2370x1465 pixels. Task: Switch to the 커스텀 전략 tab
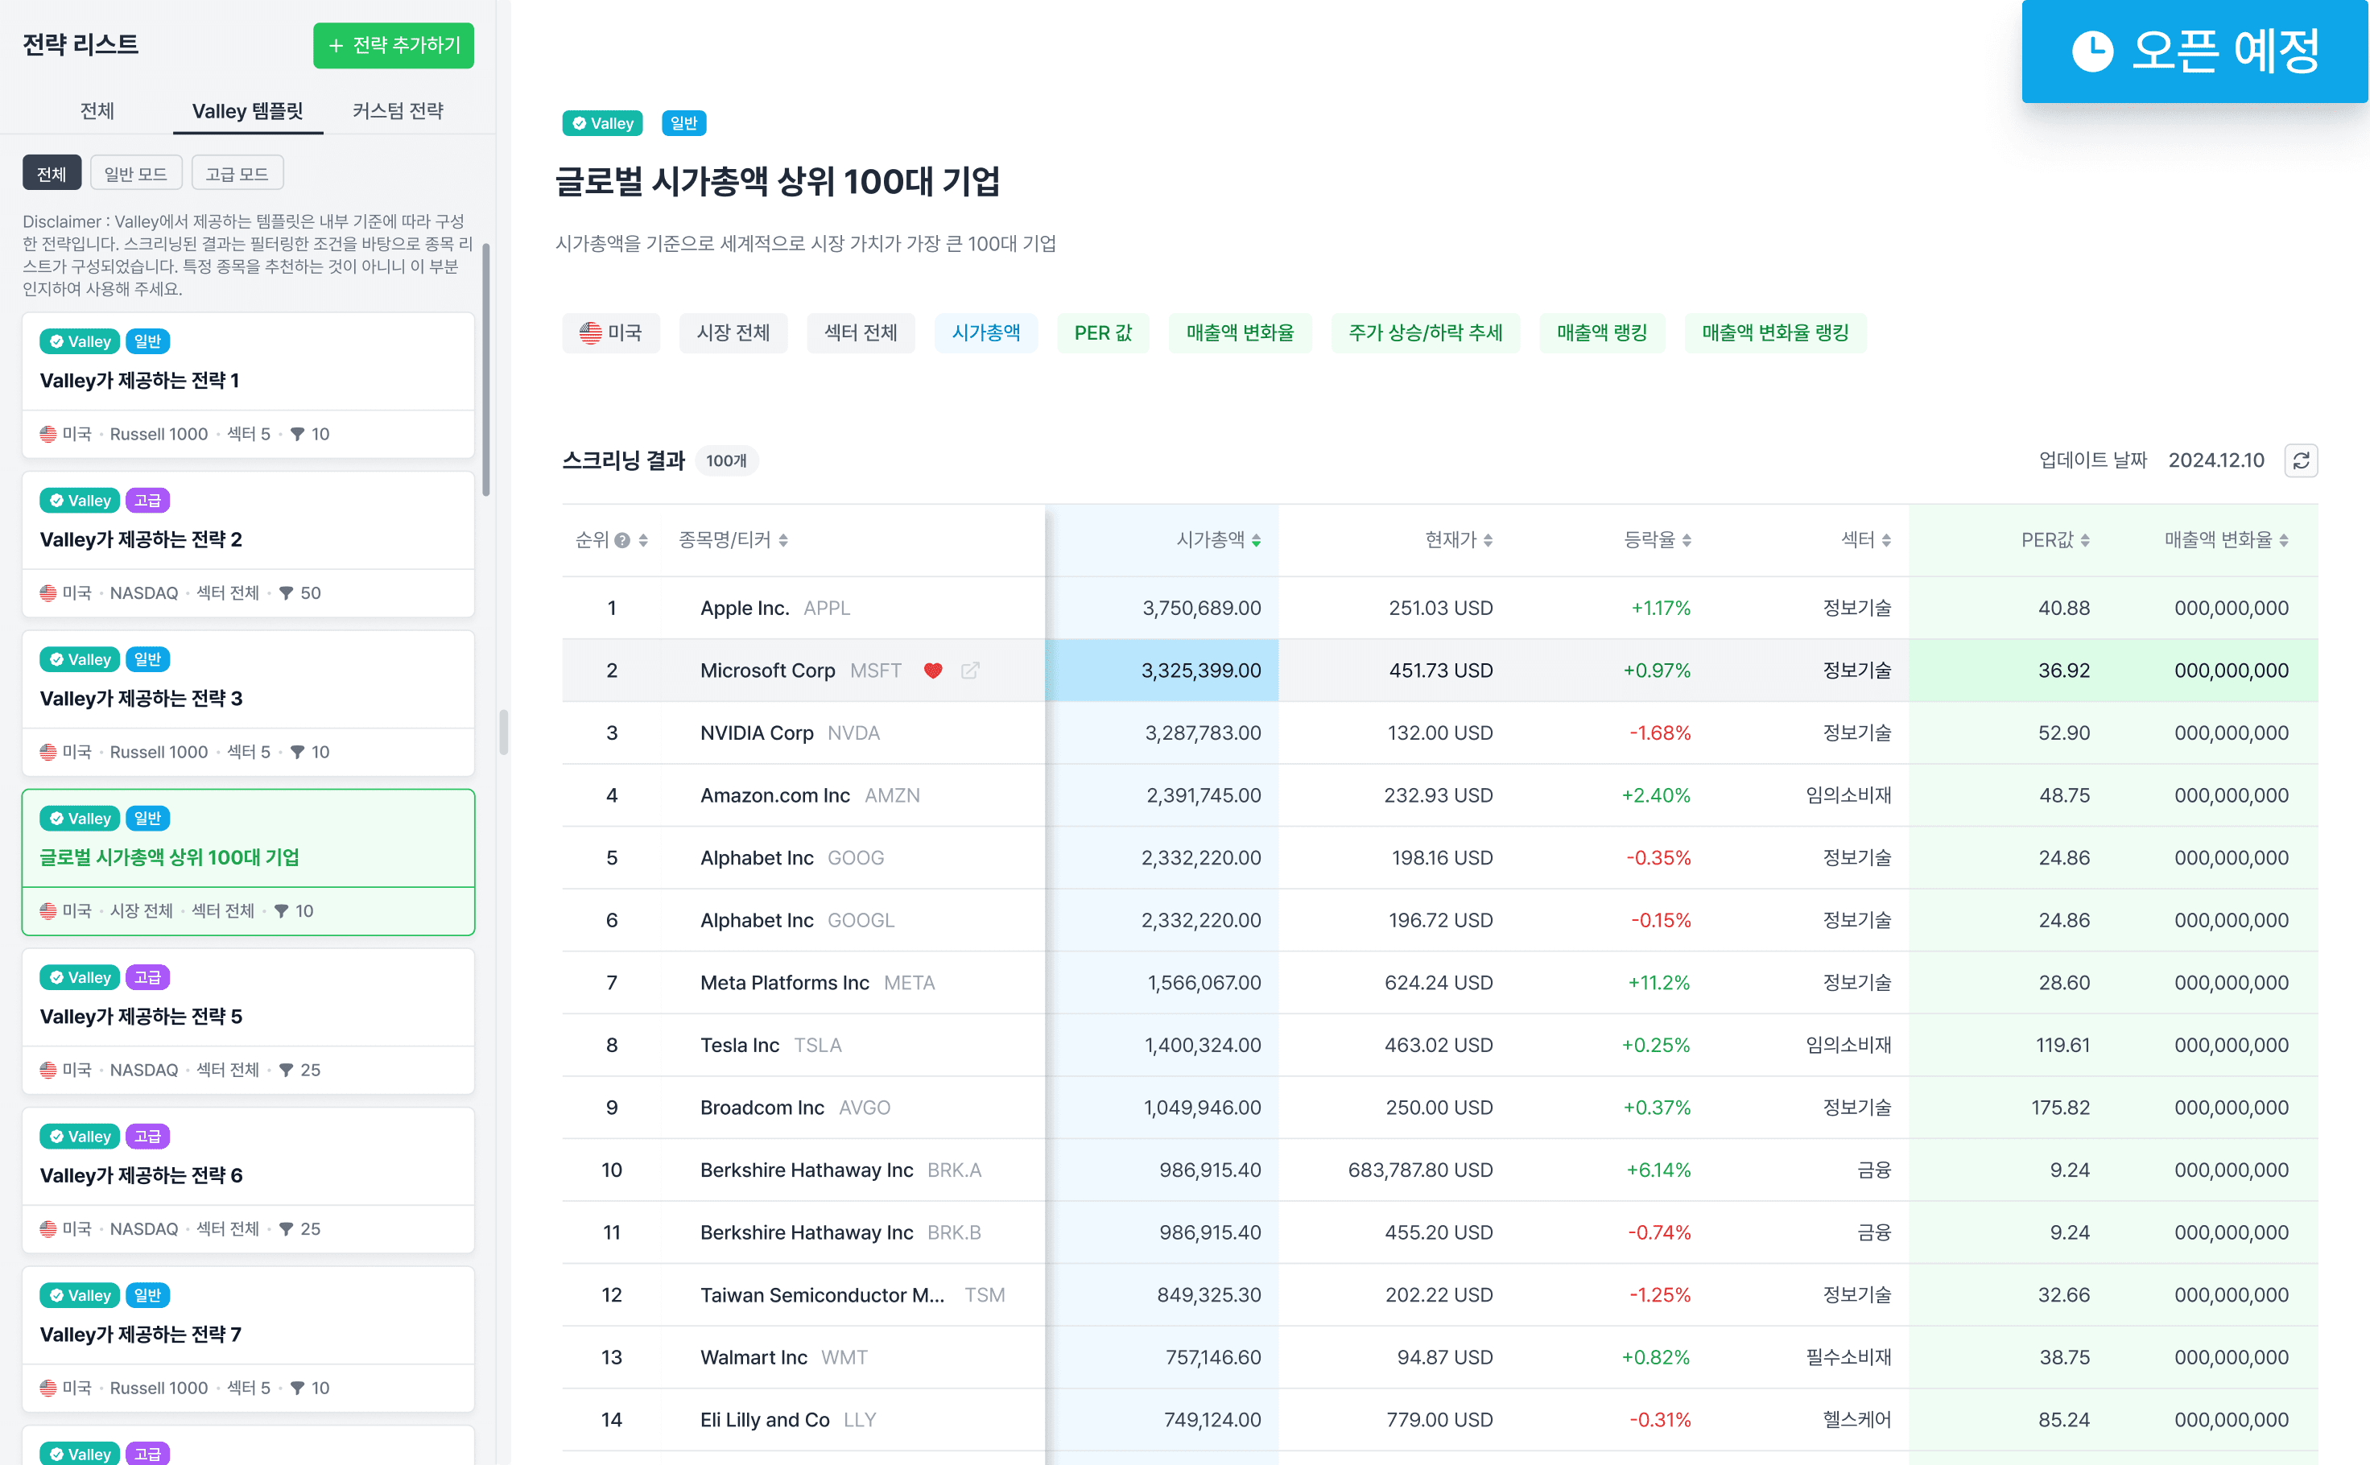tap(397, 109)
